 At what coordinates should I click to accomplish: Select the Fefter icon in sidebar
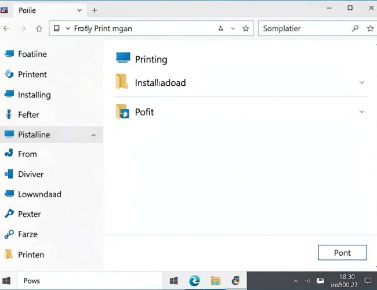[9, 114]
